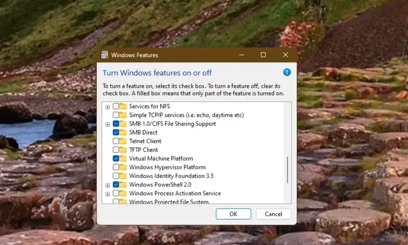Tick the Windows Process Activation Service checkbox
Viewport: 408px width, 245px height.
[116, 193]
